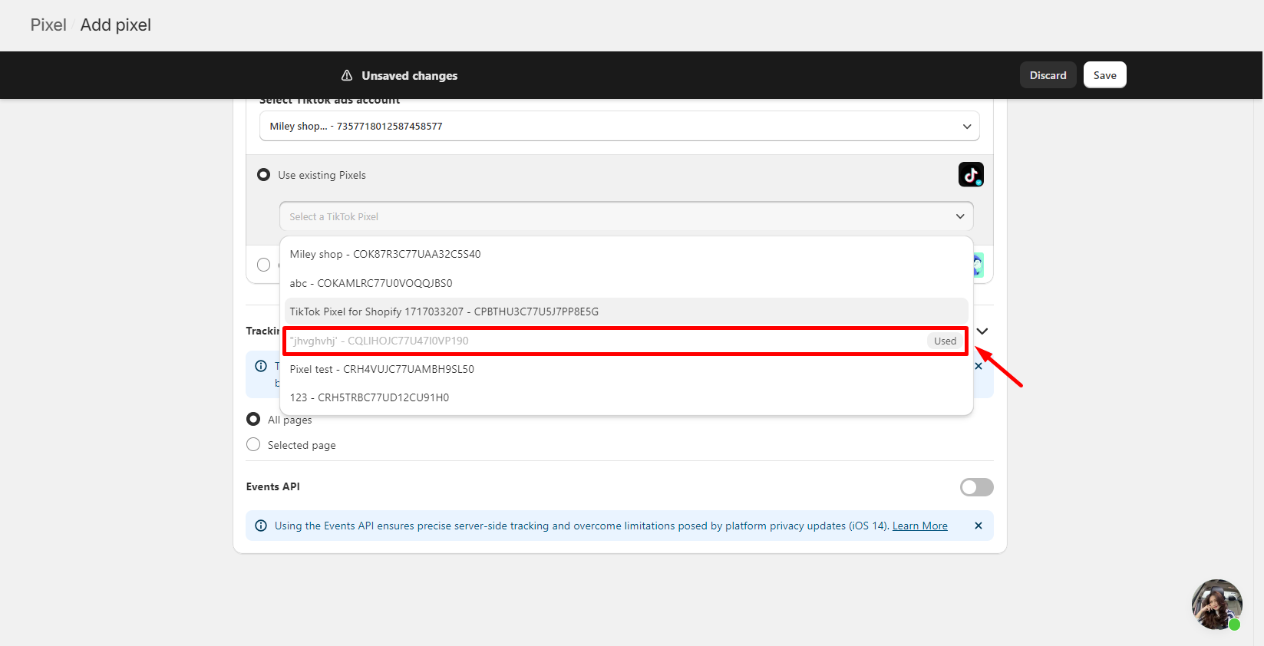Click the unsaved changes warning icon

(347, 75)
